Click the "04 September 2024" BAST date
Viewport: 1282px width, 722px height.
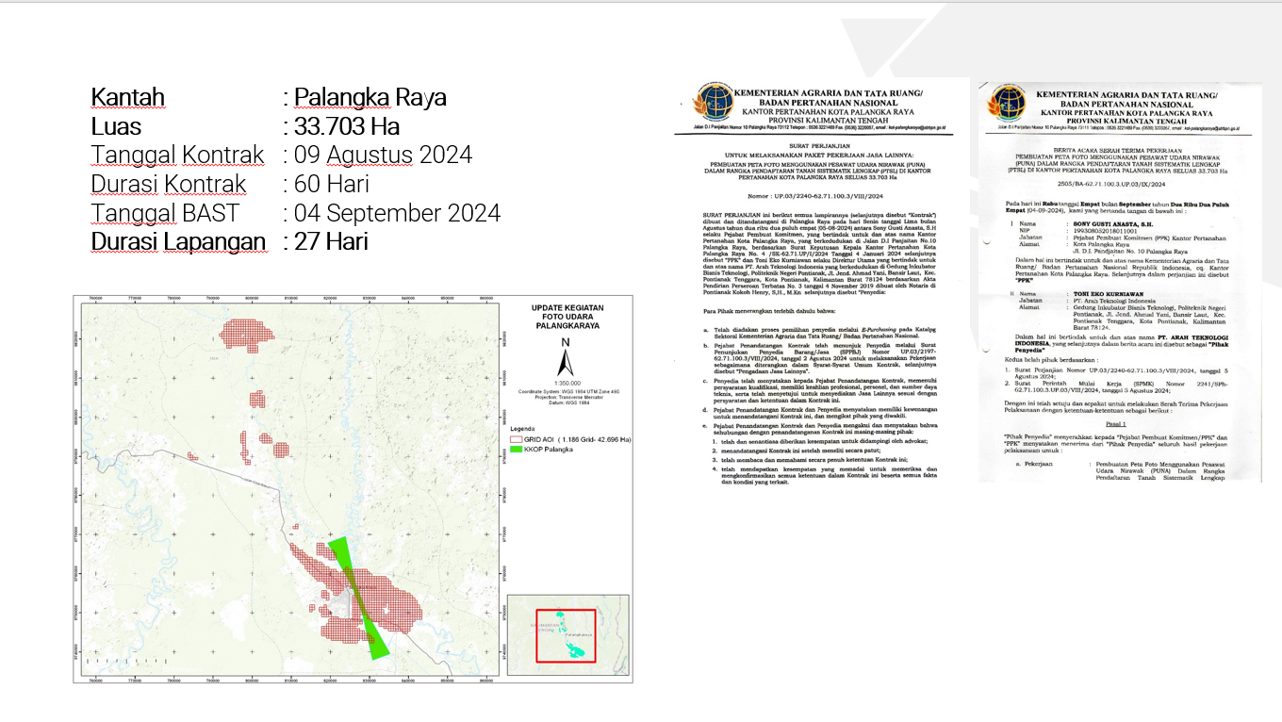click(x=396, y=213)
